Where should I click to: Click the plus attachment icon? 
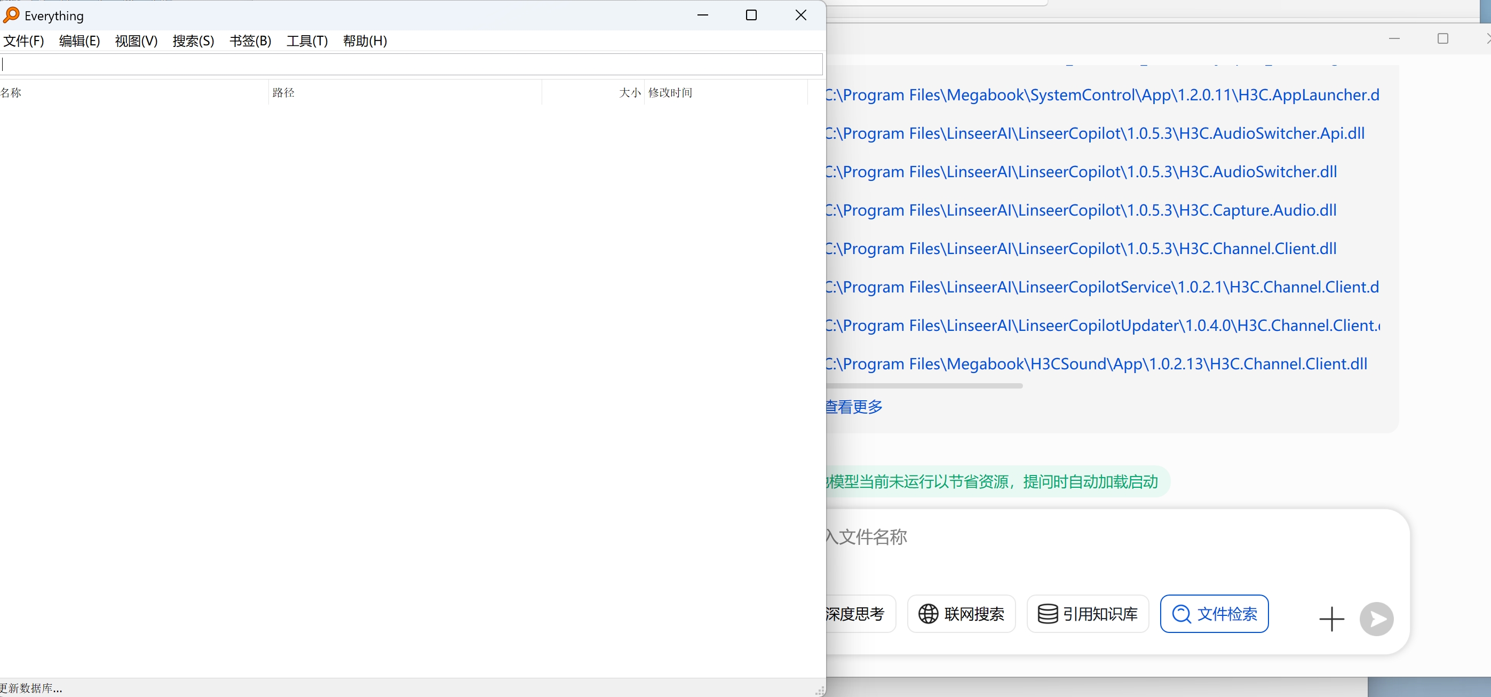point(1331,619)
